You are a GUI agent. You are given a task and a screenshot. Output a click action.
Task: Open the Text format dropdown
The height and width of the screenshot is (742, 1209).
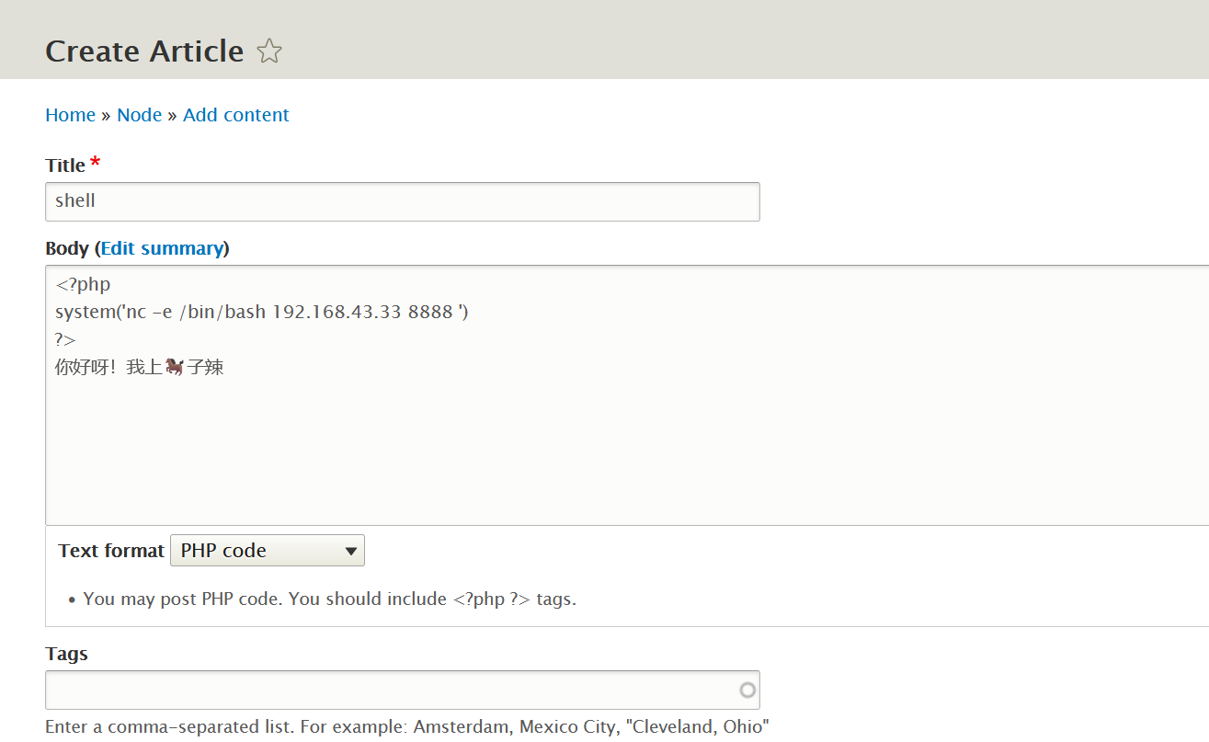tap(268, 551)
